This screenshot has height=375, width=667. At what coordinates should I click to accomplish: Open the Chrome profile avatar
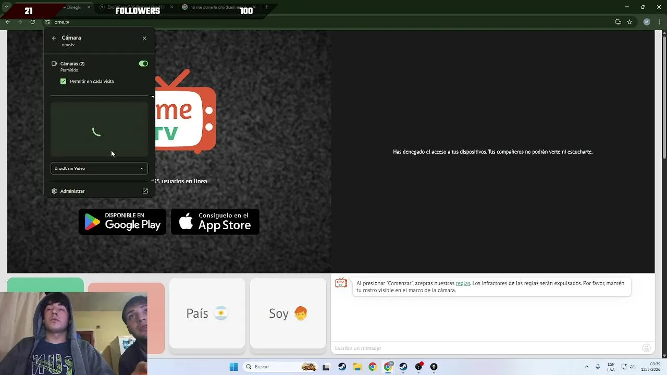point(647,22)
